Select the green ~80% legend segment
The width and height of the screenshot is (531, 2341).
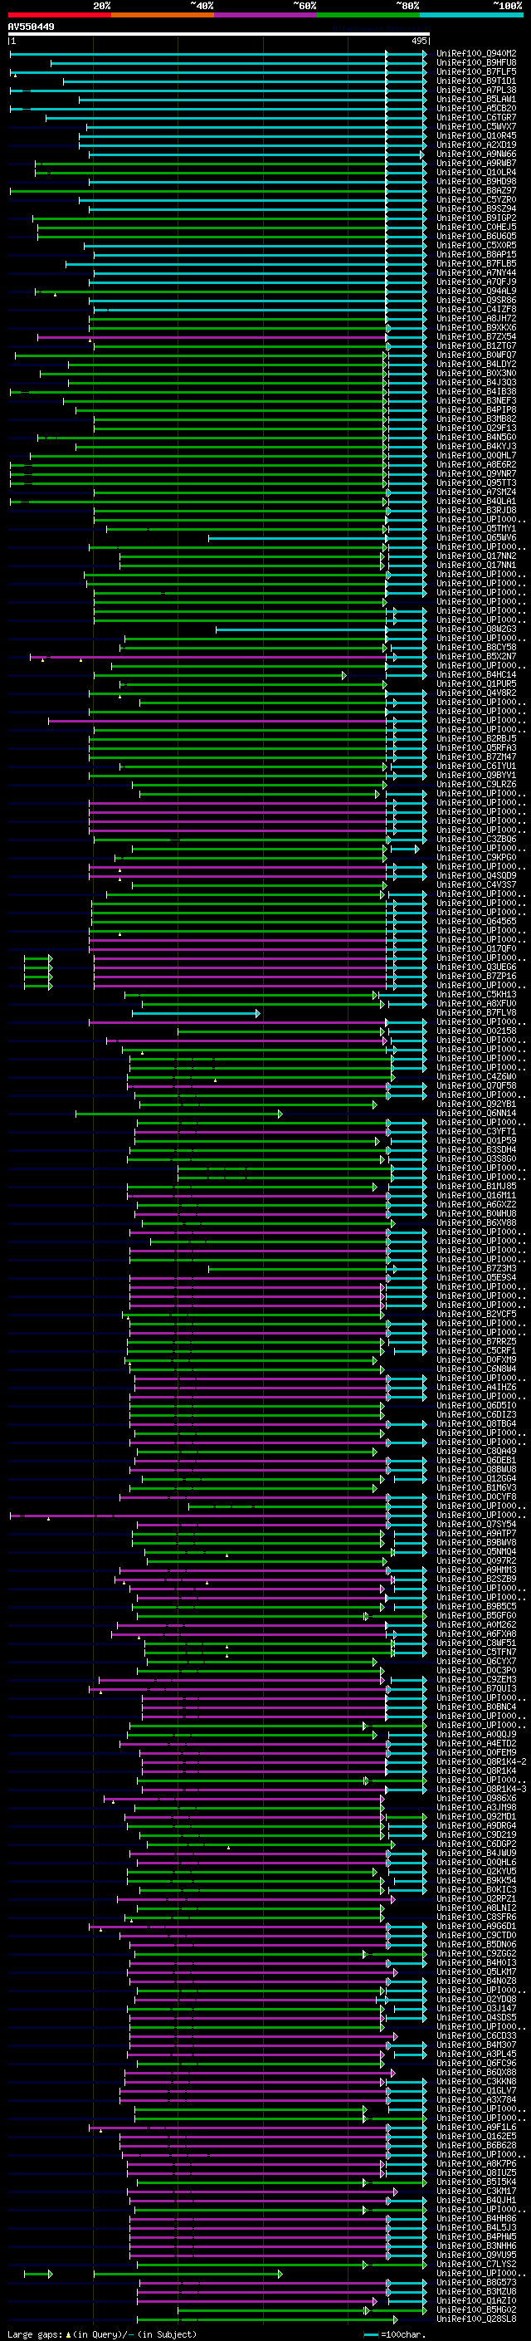point(368,15)
